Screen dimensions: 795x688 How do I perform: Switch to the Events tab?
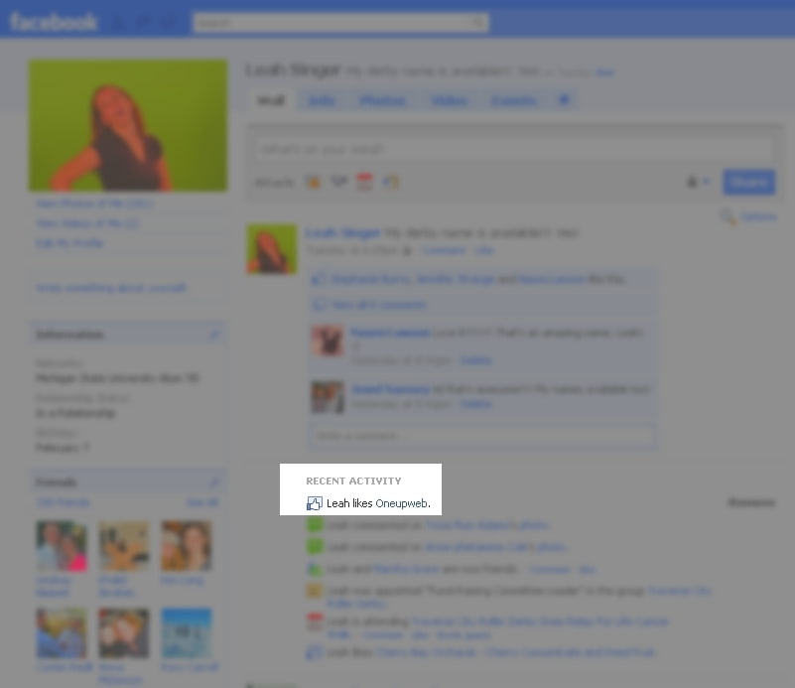(513, 100)
